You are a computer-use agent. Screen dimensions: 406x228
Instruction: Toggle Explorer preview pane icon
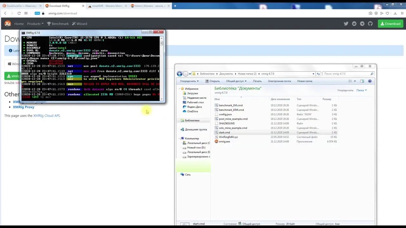click(x=362, y=81)
